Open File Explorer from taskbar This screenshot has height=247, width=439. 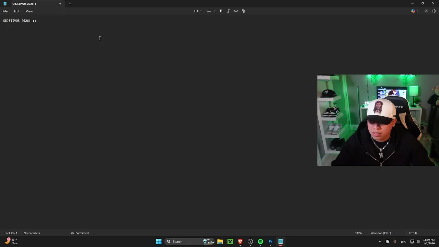click(x=220, y=242)
